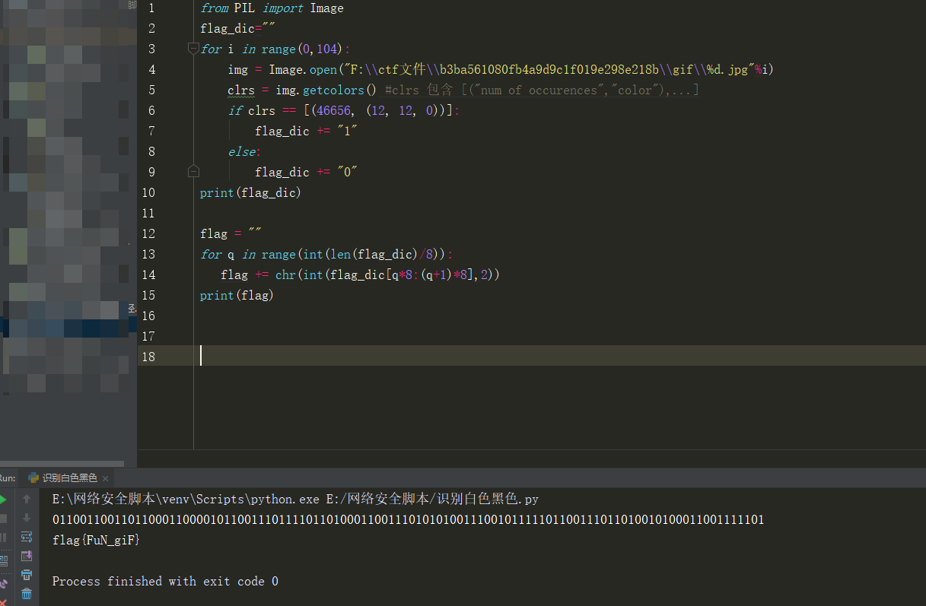Click 'flag = ""' on line 12

(231, 234)
